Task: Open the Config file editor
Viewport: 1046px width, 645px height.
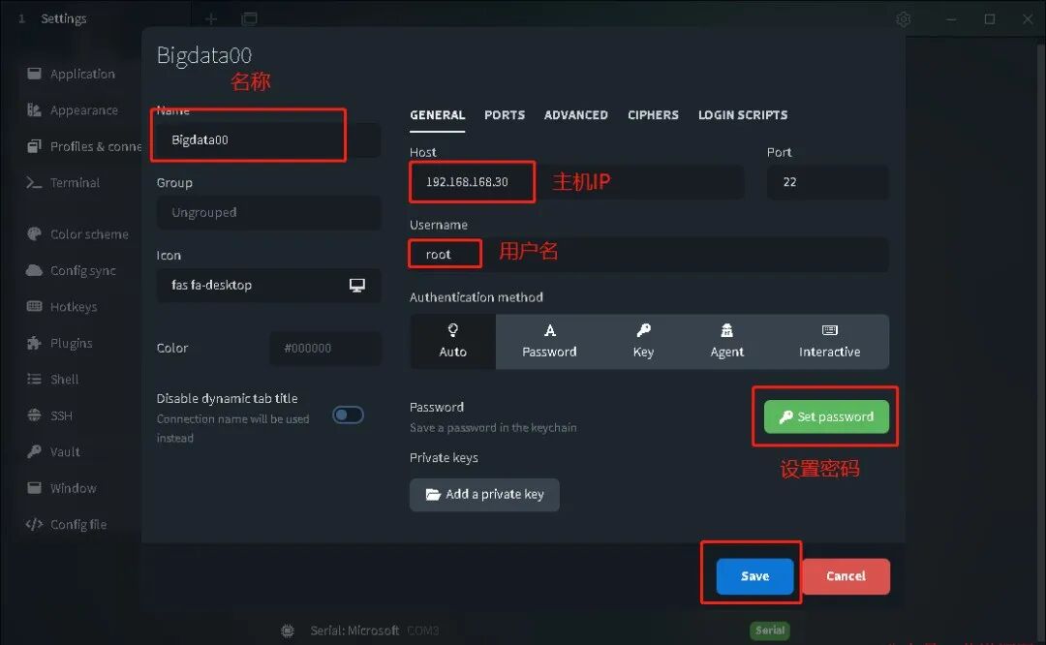Action: 66,524
